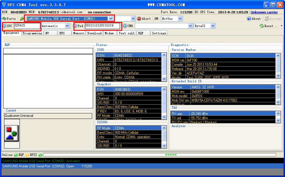Open the empty dropdown beside port selector
285x177 pixels.
click(x=133, y=19)
